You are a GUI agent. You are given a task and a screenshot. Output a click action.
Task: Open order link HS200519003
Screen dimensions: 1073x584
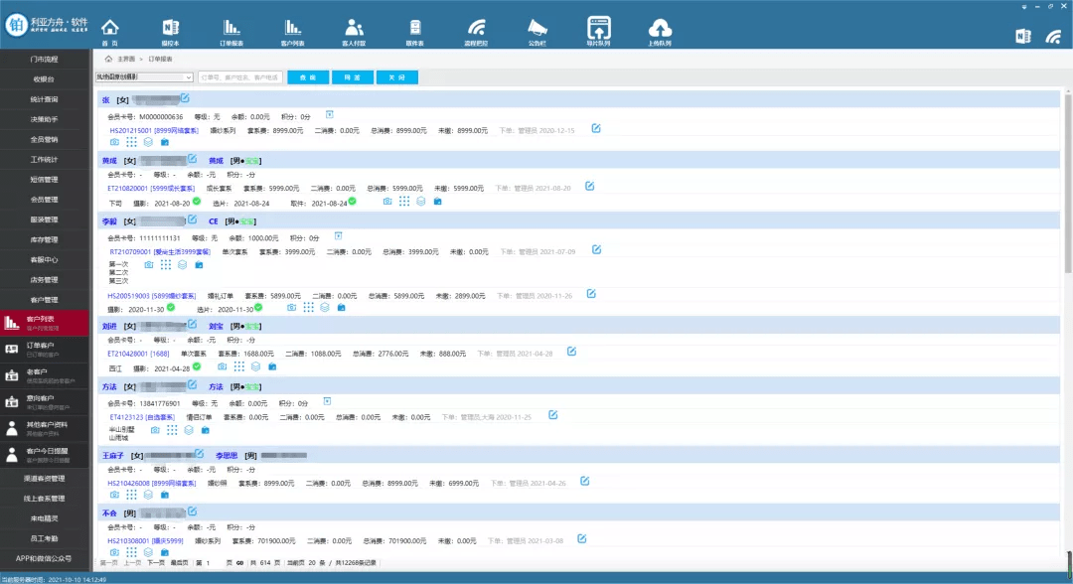(x=151, y=296)
